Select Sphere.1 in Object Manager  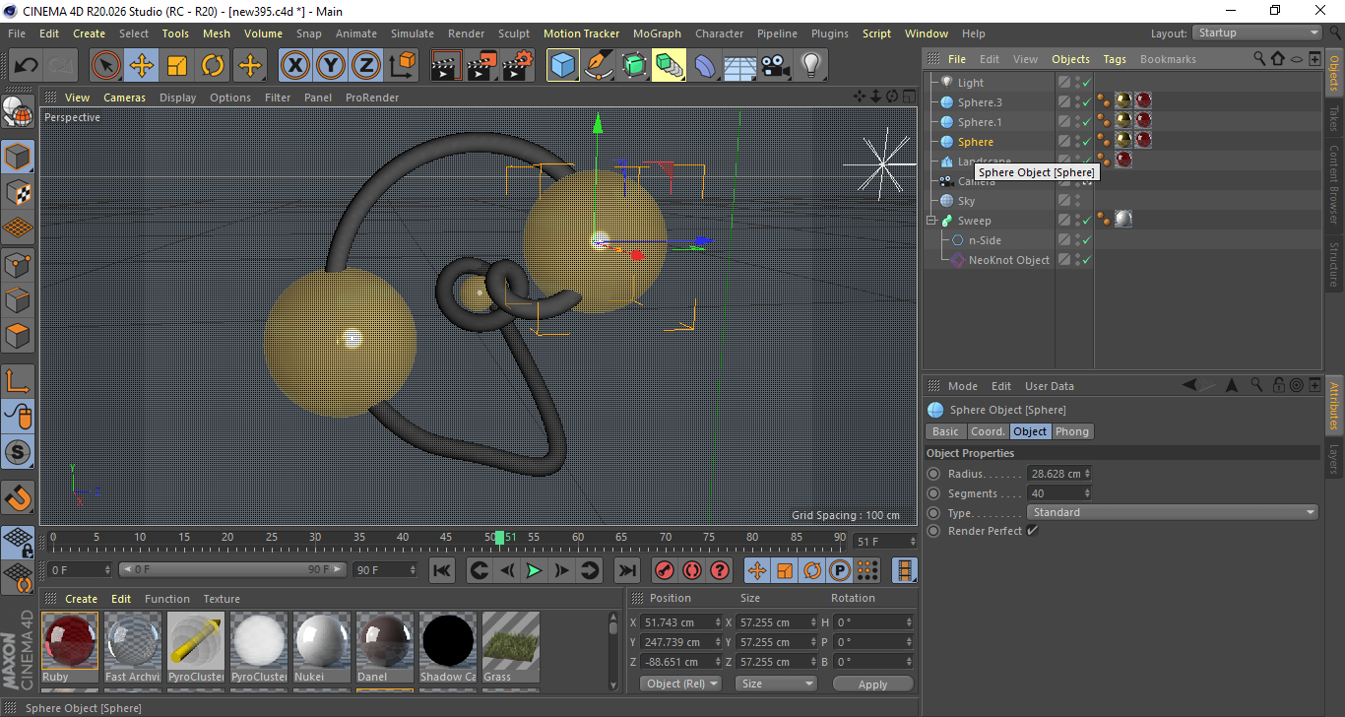click(x=980, y=122)
